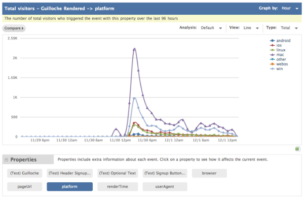Screen dimensions: 304x198
Task: Open the Graph by Hour dropdown
Action: 290,8
